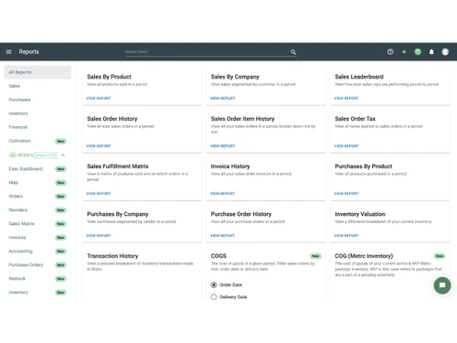The image size is (457, 343).
Task: View report for Sales Order Tax
Action: [x=346, y=145]
